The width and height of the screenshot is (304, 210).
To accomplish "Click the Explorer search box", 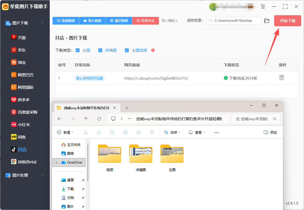I will click(x=256, y=119).
